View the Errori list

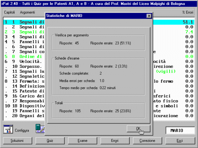coord(115,140)
